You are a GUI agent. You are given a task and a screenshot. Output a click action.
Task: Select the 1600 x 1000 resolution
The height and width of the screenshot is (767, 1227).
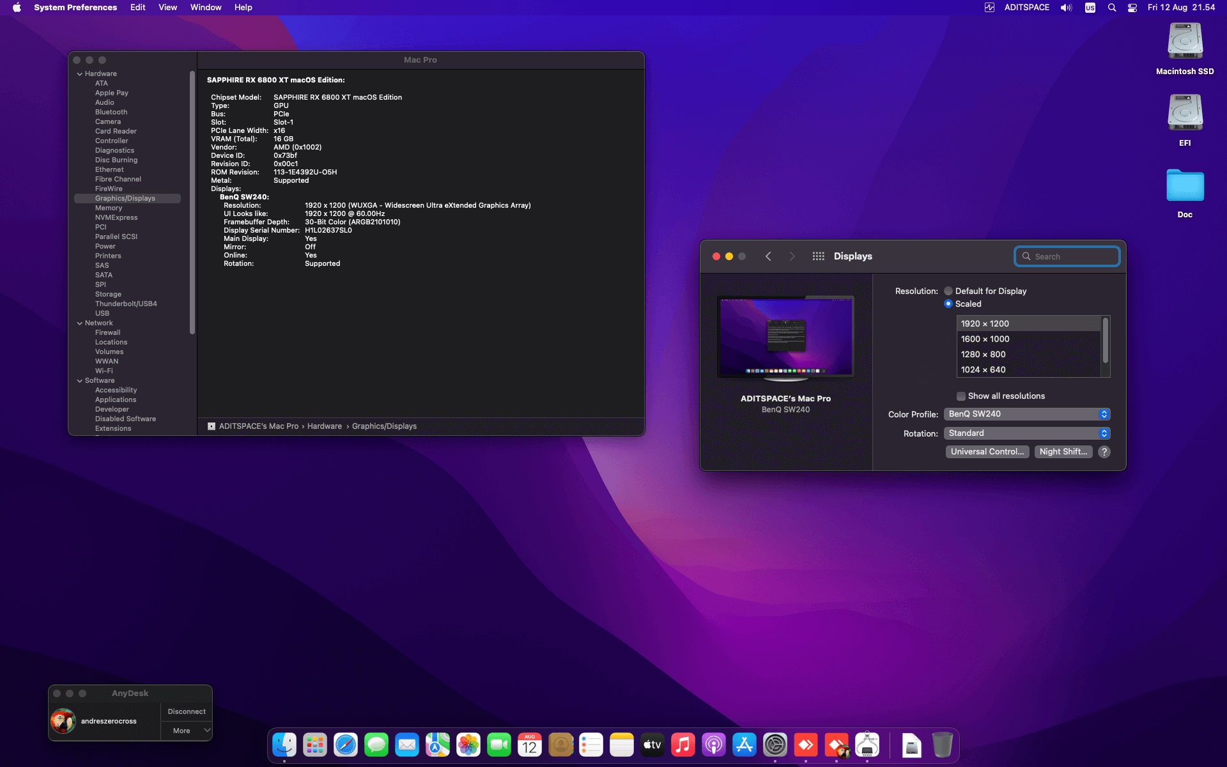[985, 339]
